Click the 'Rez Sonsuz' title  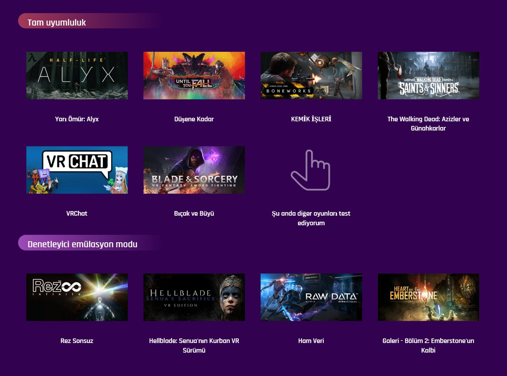[77, 341]
